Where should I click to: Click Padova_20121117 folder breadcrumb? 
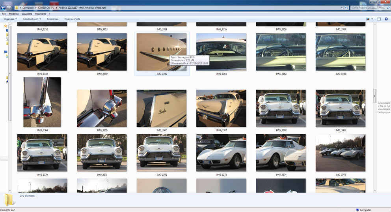pyautogui.click(x=82, y=8)
